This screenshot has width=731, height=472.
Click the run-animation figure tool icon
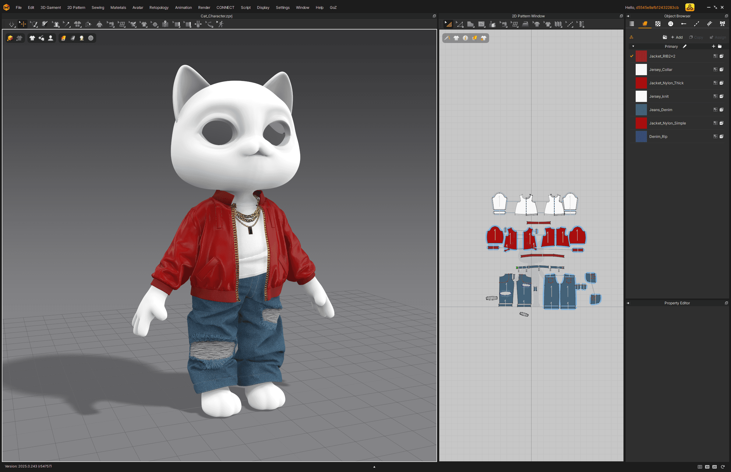click(221, 24)
